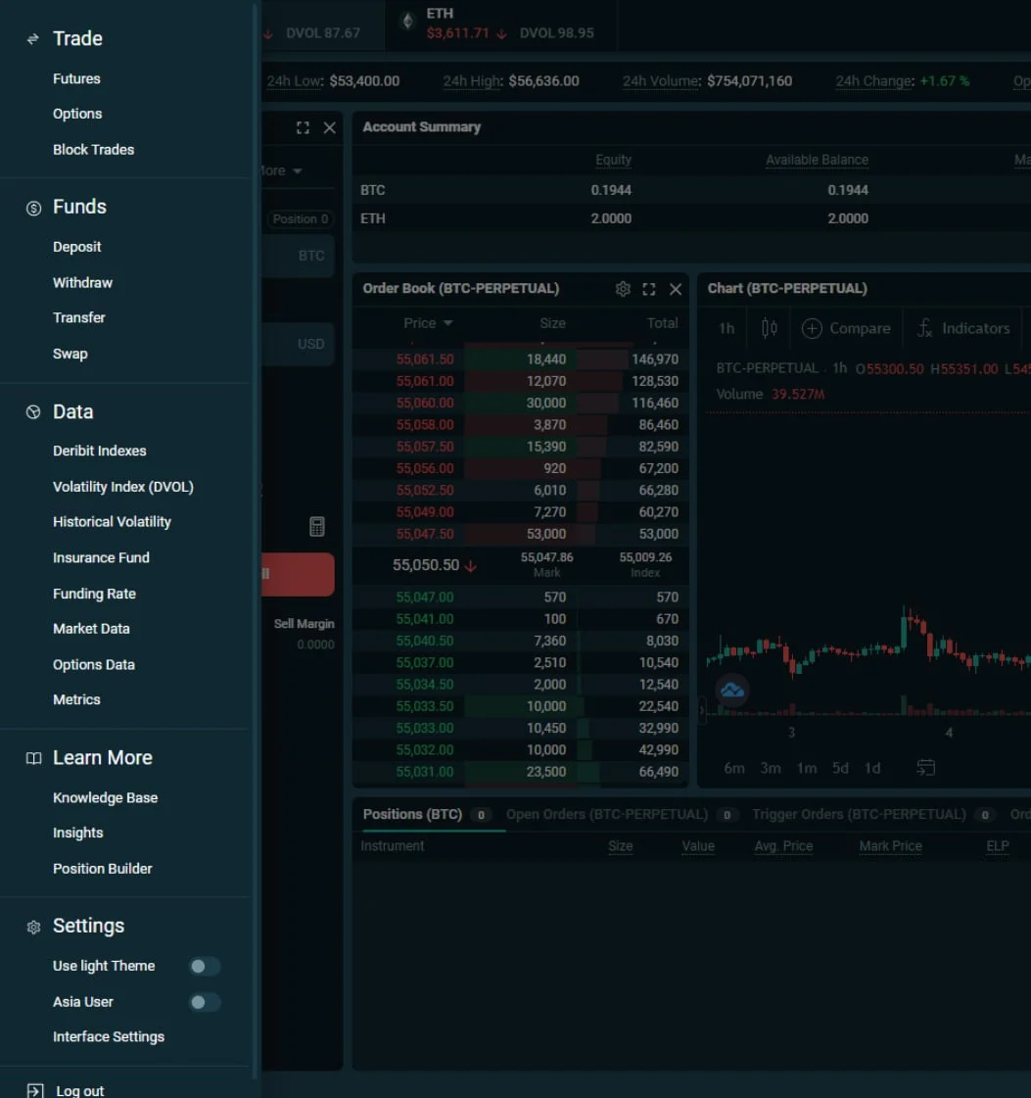Viewport: 1031px width, 1098px height.
Task: Select ETH ticker in top bar
Action: pos(501,24)
